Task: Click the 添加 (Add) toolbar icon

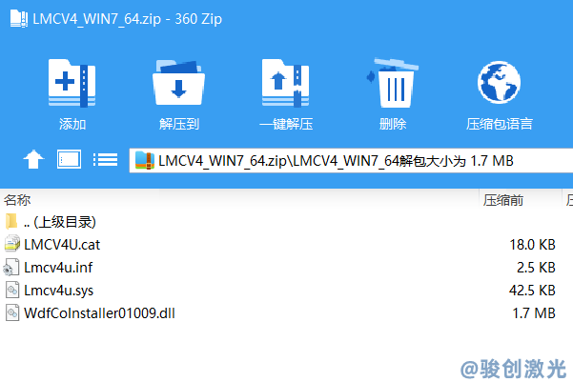Action: point(72,83)
